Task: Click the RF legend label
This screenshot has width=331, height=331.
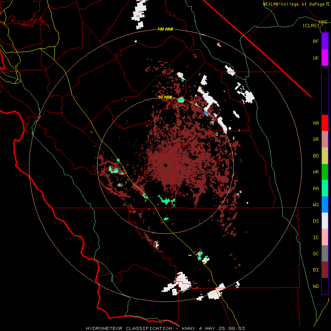Action: coord(316,42)
